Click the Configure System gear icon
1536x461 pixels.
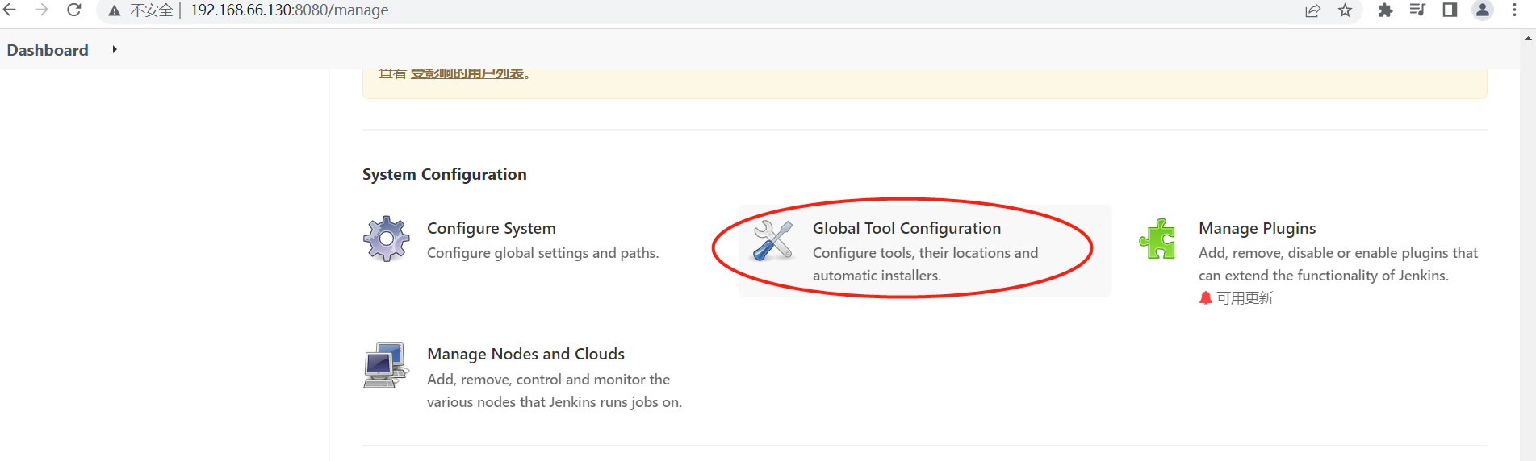pos(386,239)
